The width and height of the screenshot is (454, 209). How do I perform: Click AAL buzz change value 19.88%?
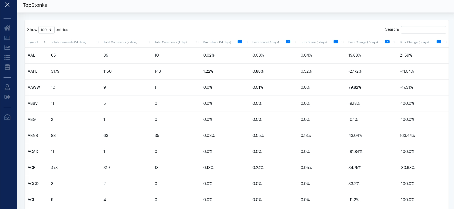pyautogui.click(x=355, y=55)
